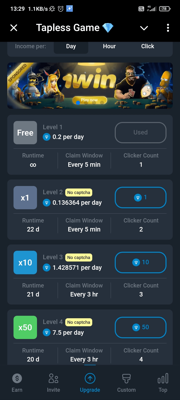Buy Level 3 upgrade for 10 TON
Screen dimensions: 180x400
click(140, 262)
